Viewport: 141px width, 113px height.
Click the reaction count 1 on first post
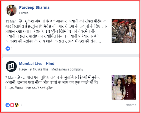point(12,49)
